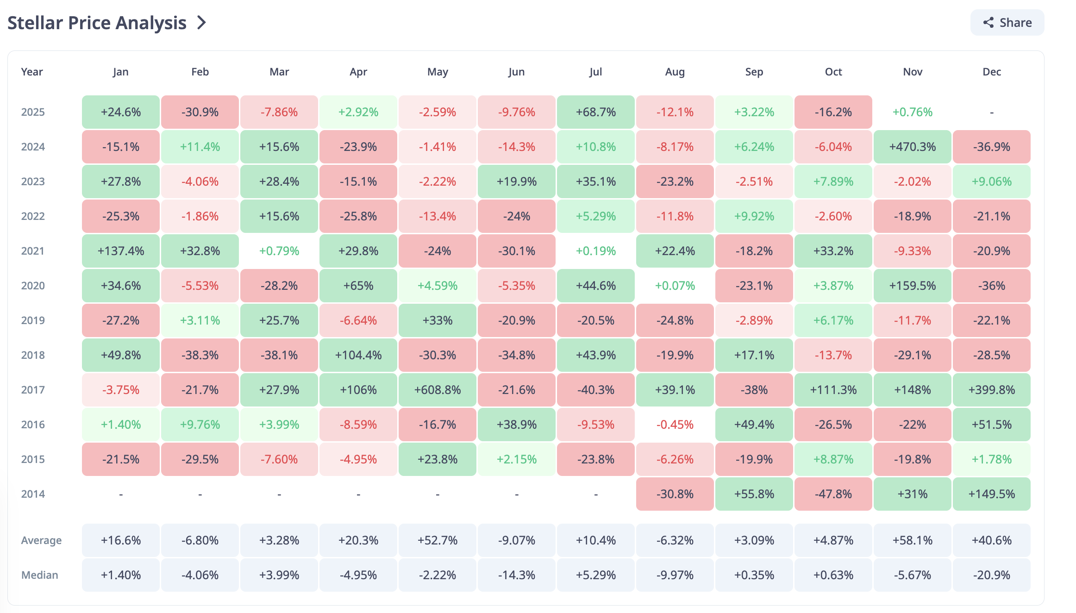Click the Median row label
Viewport: 1076px width, 613px height.
click(39, 575)
